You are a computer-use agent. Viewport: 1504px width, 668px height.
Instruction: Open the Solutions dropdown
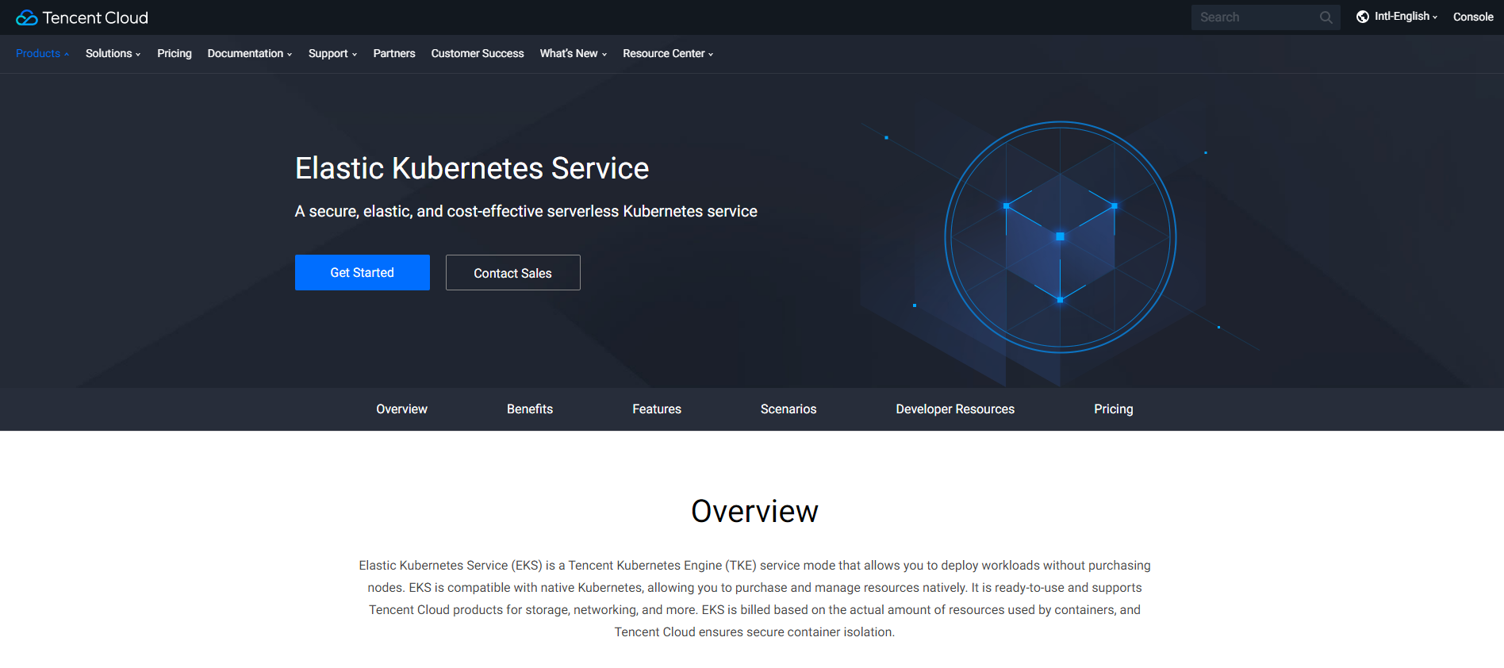point(113,53)
